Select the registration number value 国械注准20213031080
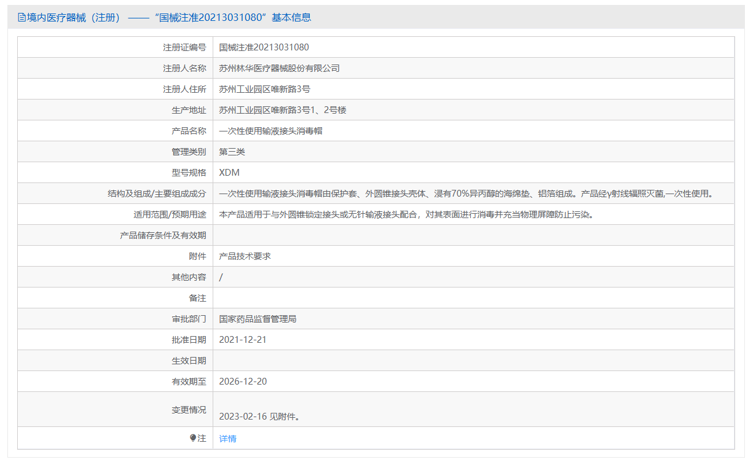The image size is (748, 462). pyautogui.click(x=264, y=47)
